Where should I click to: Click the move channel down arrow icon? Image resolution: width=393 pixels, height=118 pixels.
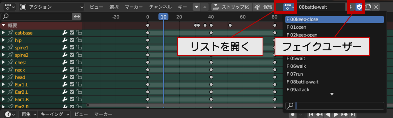(x=197, y=7)
